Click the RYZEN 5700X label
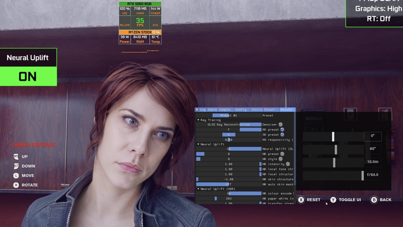403x227 pixels. (x=140, y=32)
